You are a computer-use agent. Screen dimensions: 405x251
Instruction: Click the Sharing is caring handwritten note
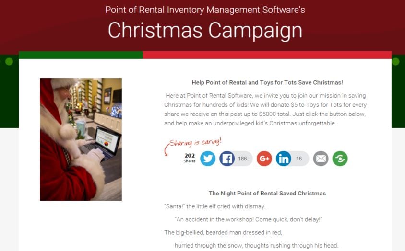(195, 142)
